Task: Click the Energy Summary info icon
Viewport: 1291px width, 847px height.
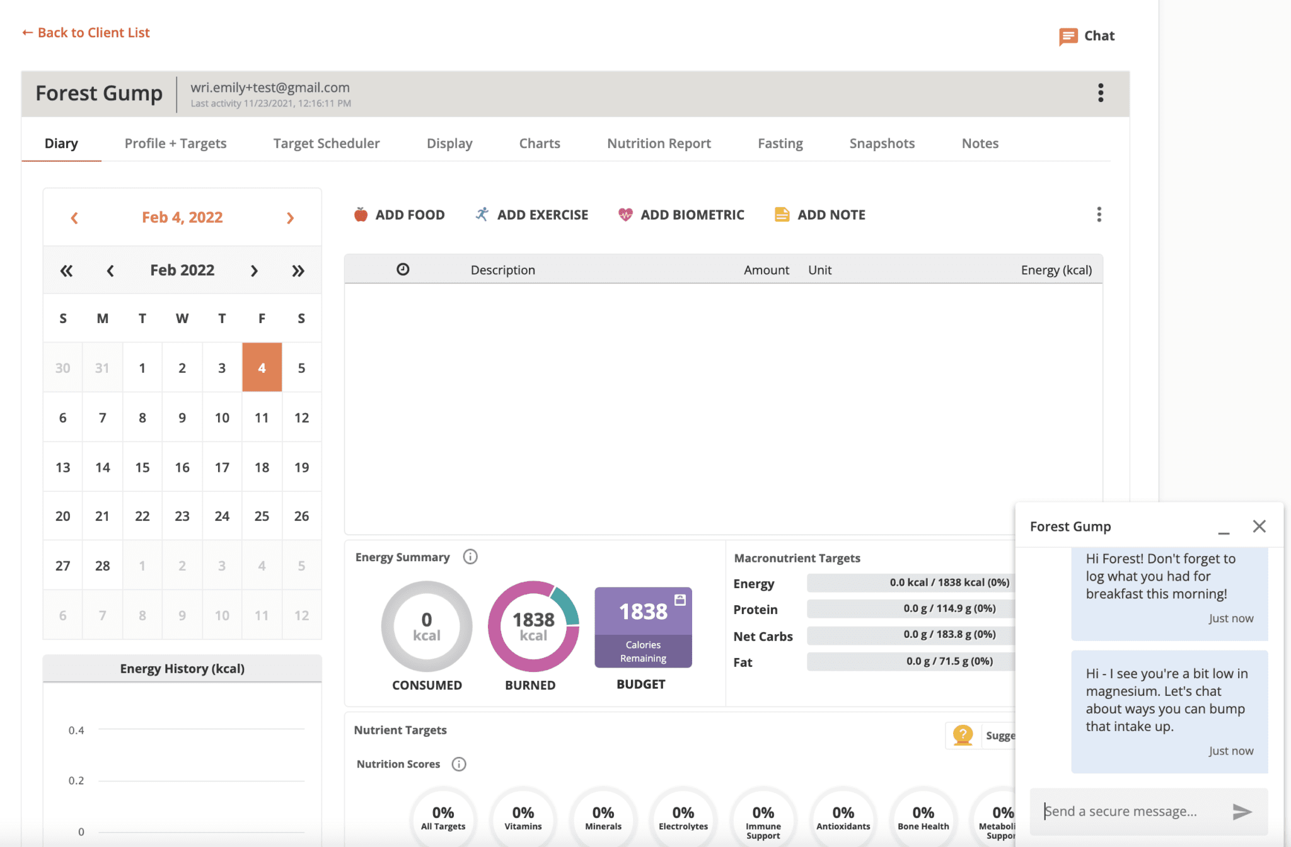Action: pyautogui.click(x=470, y=557)
